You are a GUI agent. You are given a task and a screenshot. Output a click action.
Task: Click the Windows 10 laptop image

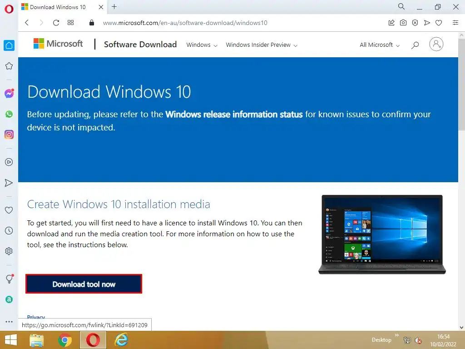tap(382, 234)
